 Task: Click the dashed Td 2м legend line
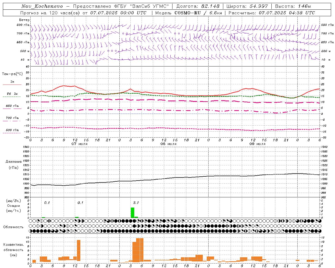[x=12, y=97]
